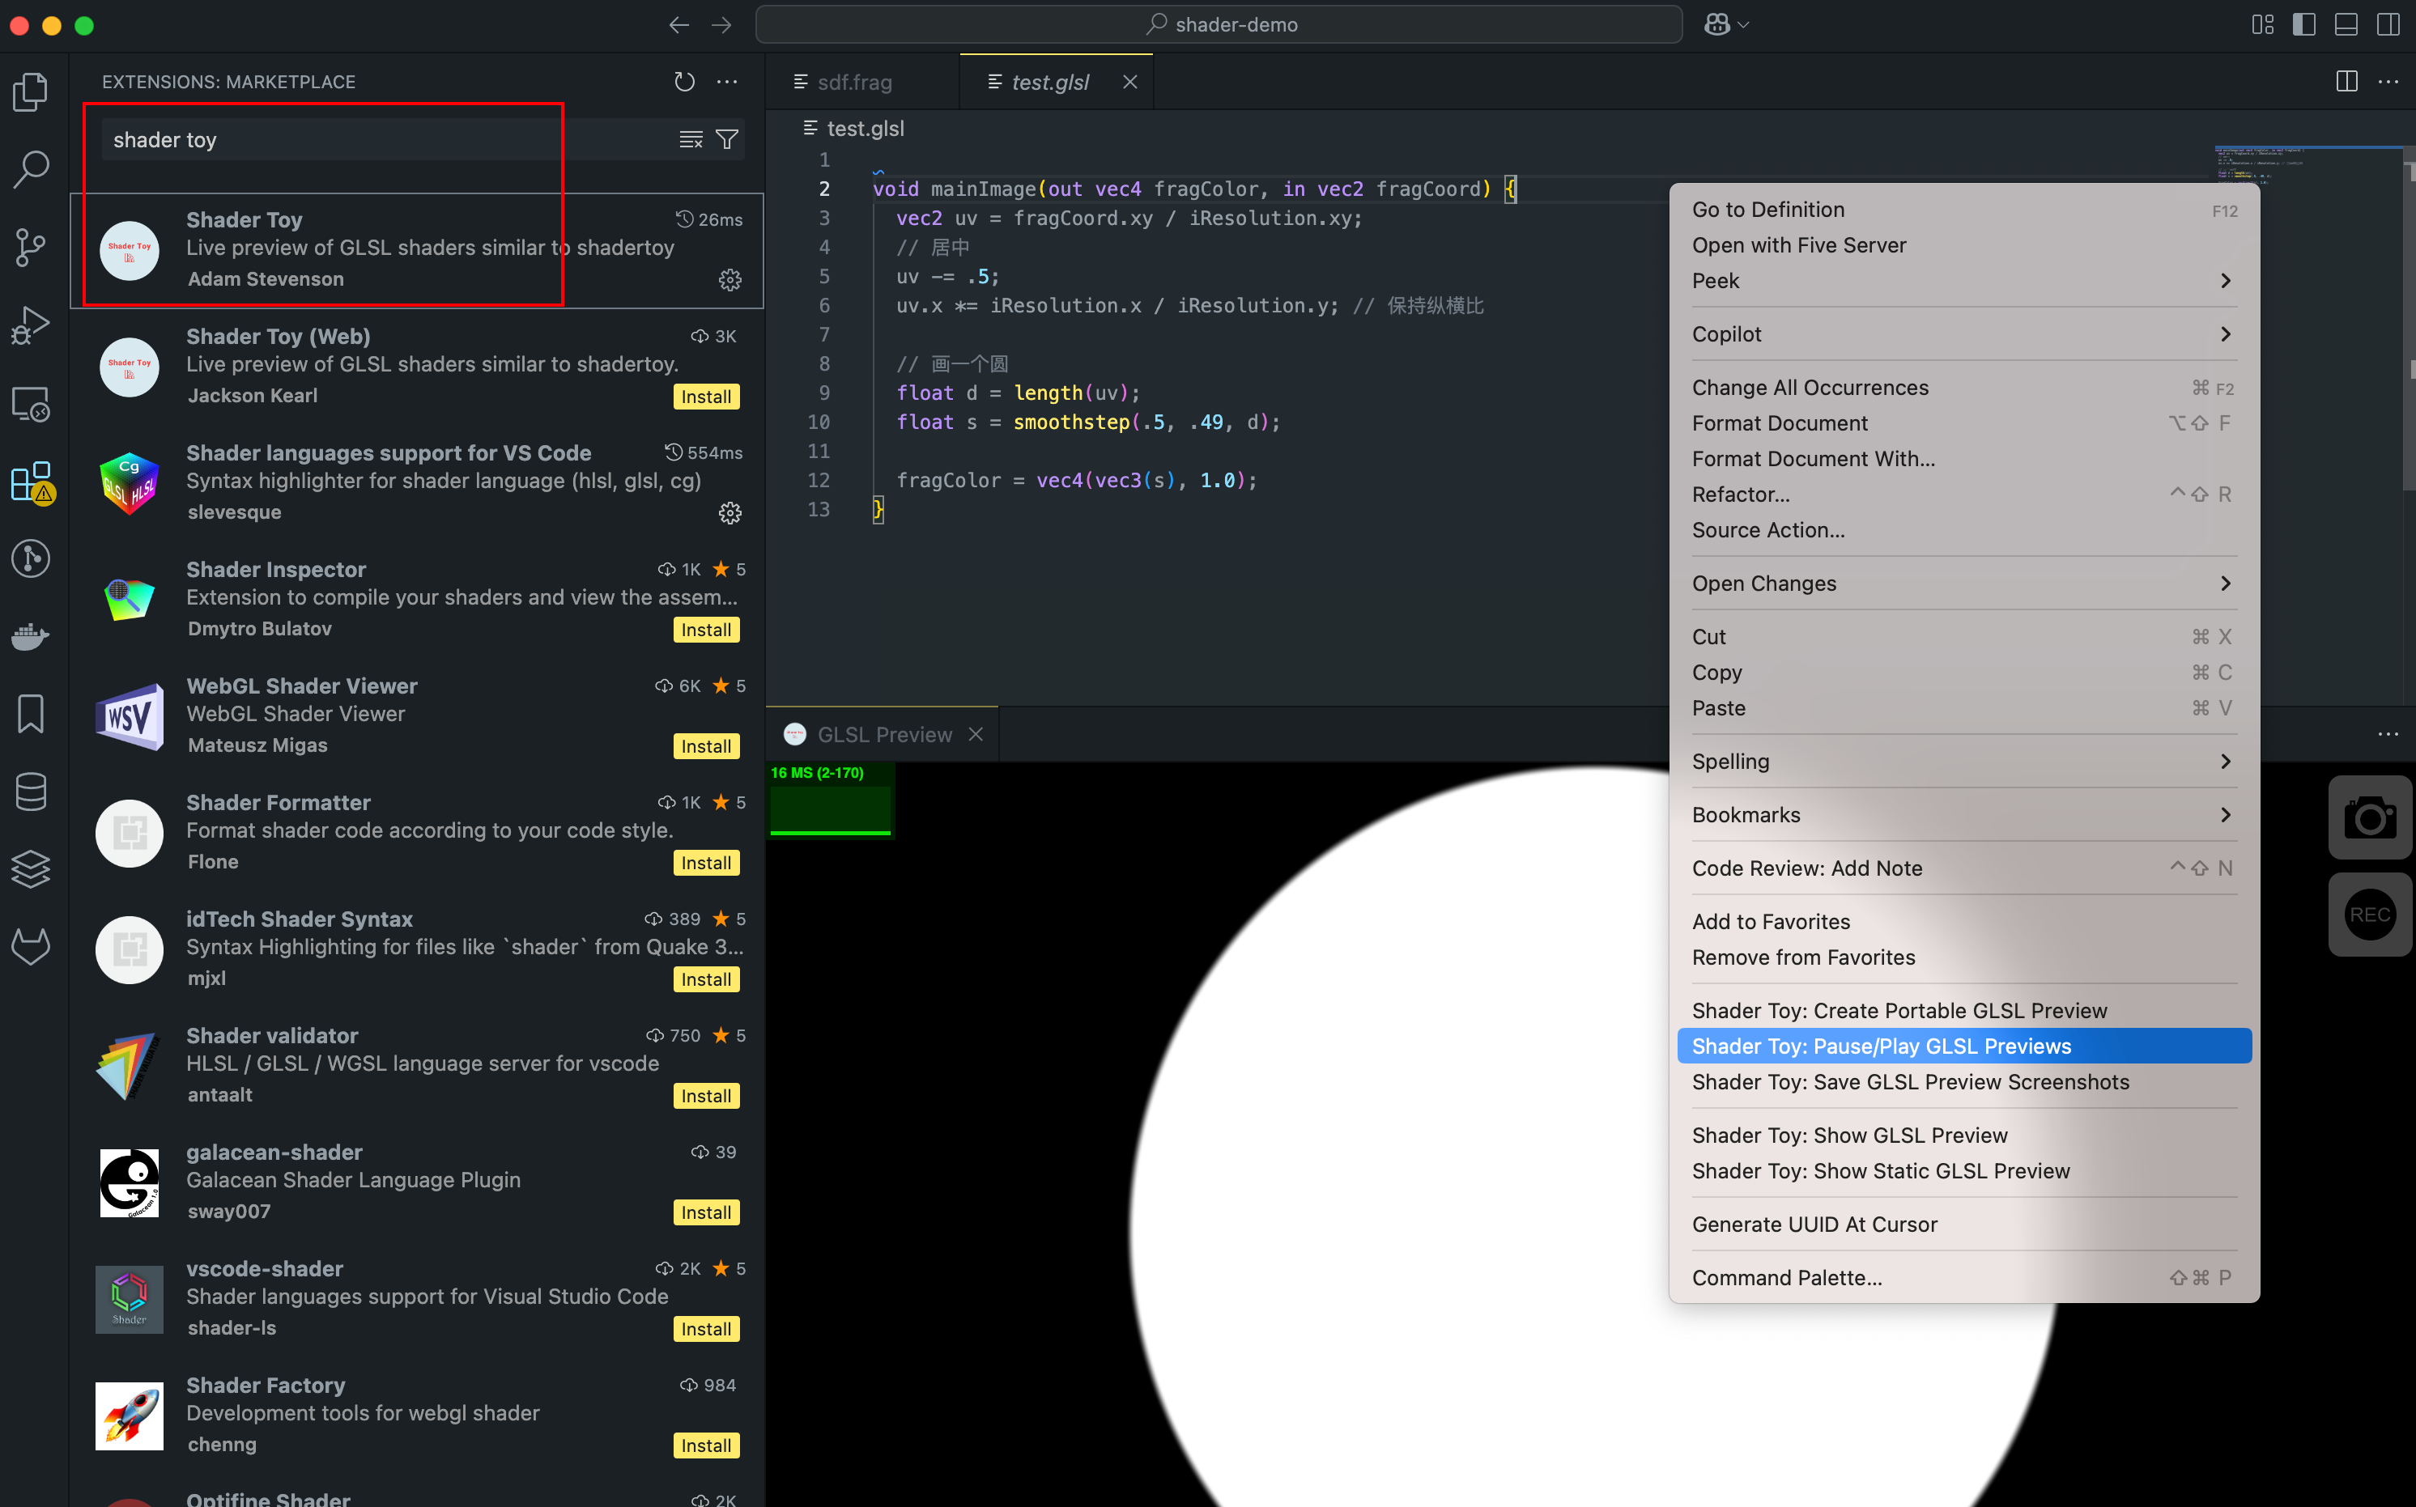Expand the Spelling submenu
This screenshot has width=2416, height=1507.
click(x=1963, y=762)
